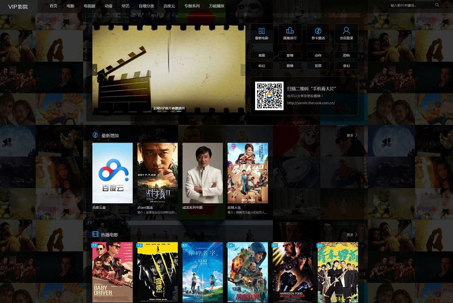
Task: Show previous banner slide arrow
Action: tap(95, 70)
